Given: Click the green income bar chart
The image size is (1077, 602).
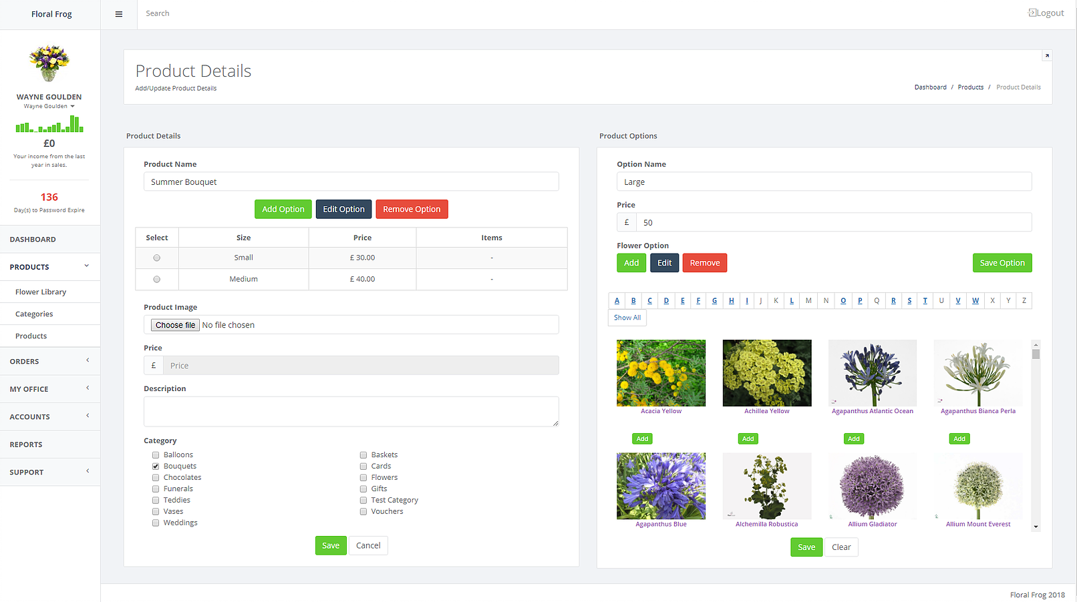Looking at the screenshot, I should pyautogui.click(x=49, y=124).
